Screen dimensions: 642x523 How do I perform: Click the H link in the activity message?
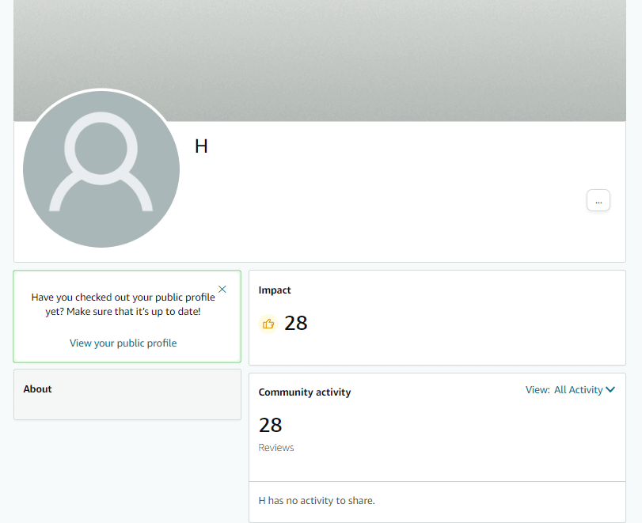pos(262,500)
